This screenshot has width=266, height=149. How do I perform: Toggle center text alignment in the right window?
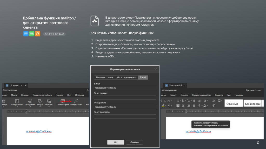tap(183, 106)
